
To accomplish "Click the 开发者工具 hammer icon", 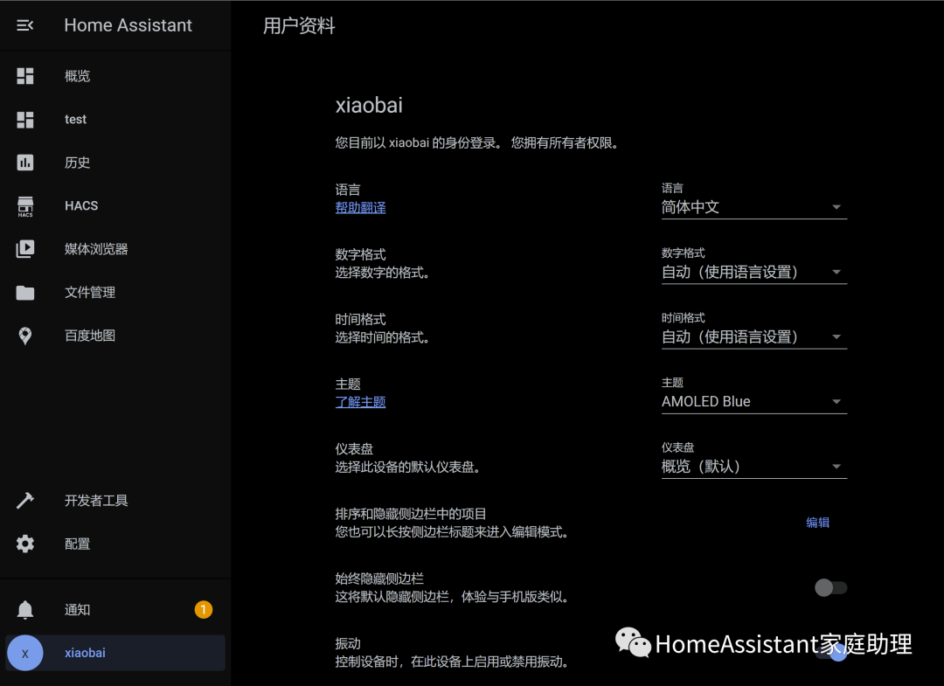I will point(25,501).
